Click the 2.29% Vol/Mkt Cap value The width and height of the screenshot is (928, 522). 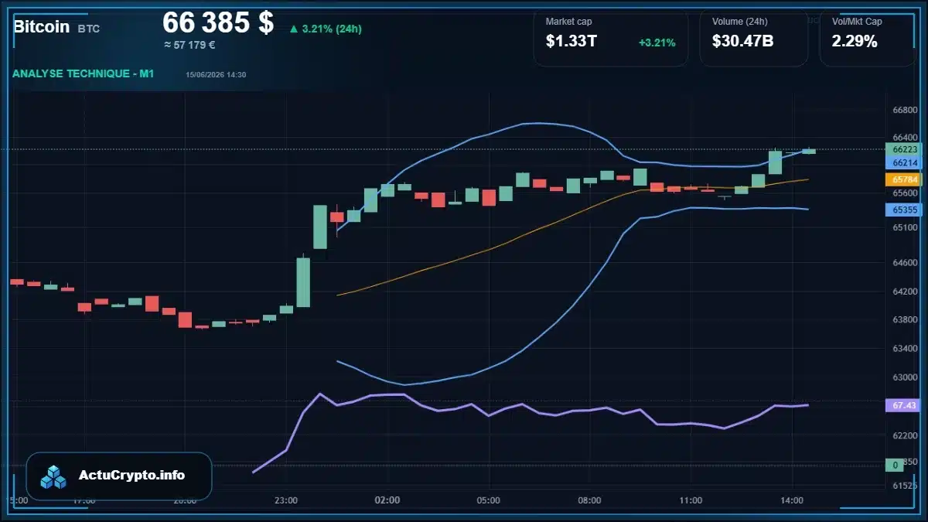coord(855,42)
